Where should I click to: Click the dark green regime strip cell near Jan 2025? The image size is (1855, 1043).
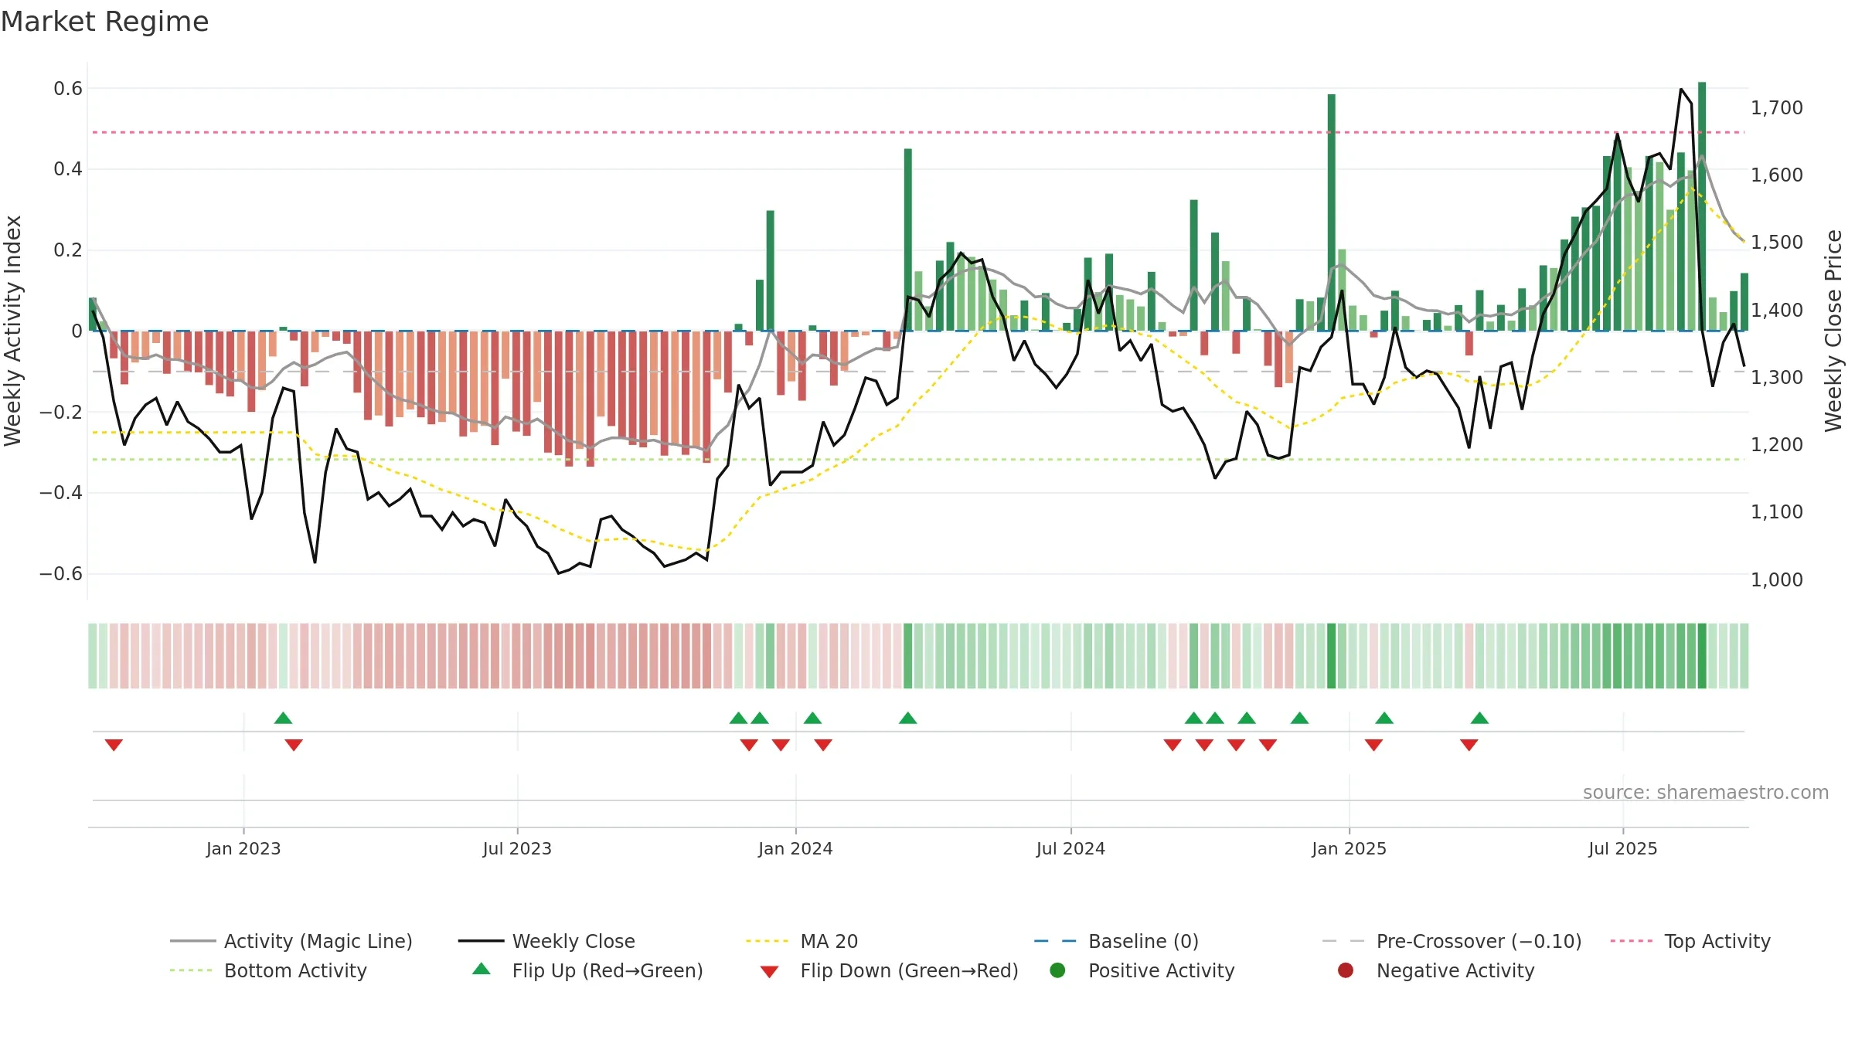click(x=1331, y=656)
